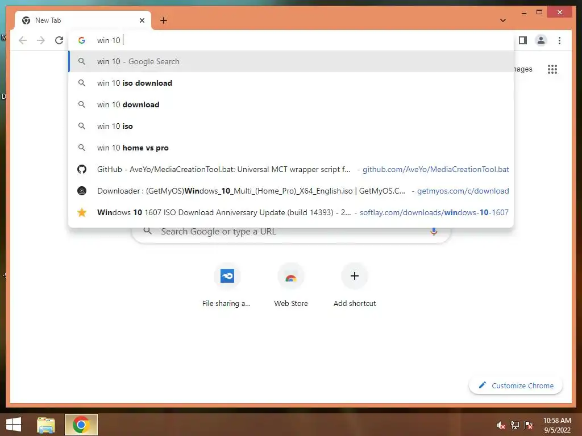Click the magnifier beside 'win 10 home vs pro'
The width and height of the screenshot is (582, 436).
82,148
